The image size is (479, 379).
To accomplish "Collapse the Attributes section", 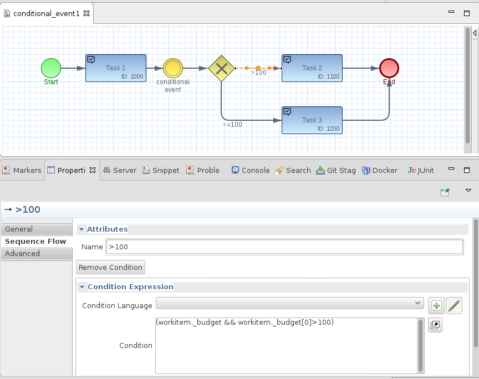I will (x=81, y=229).
